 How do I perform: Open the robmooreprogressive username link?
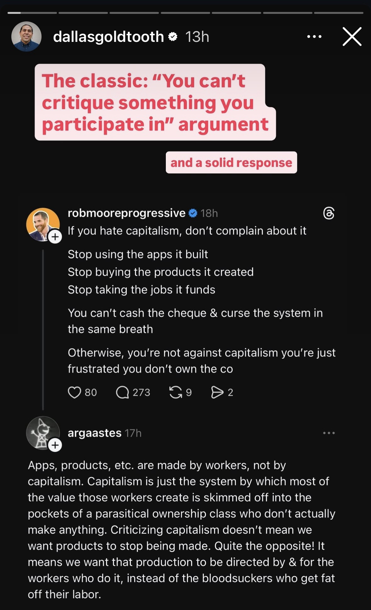click(126, 213)
